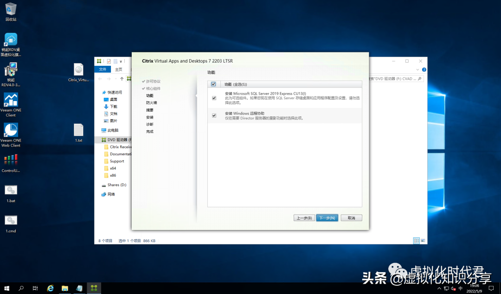Select 诊断 step in installer sidebar

click(149, 124)
